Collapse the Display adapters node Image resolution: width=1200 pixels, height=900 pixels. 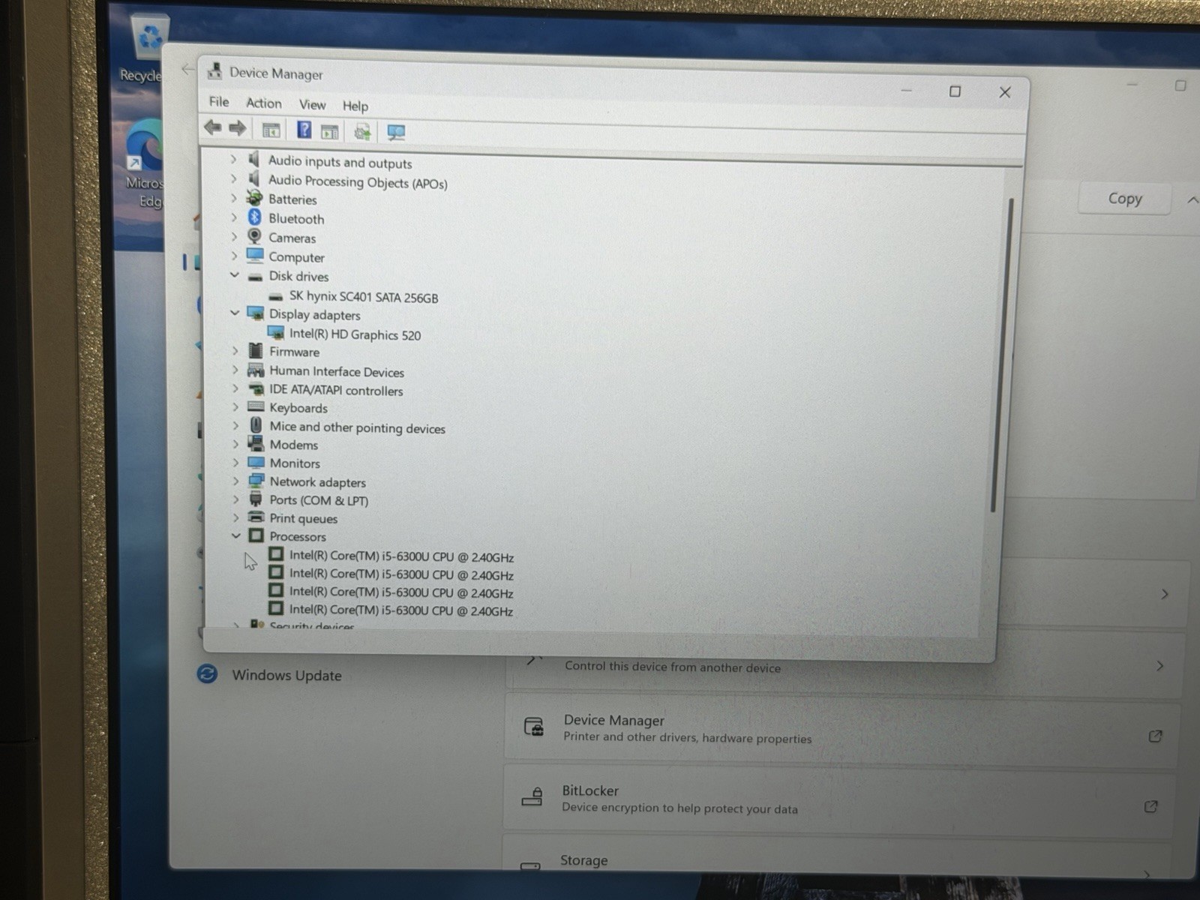click(235, 313)
